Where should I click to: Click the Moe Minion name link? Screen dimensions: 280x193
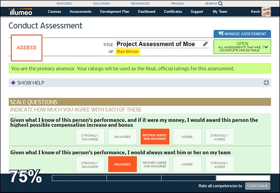tap(128, 52)
